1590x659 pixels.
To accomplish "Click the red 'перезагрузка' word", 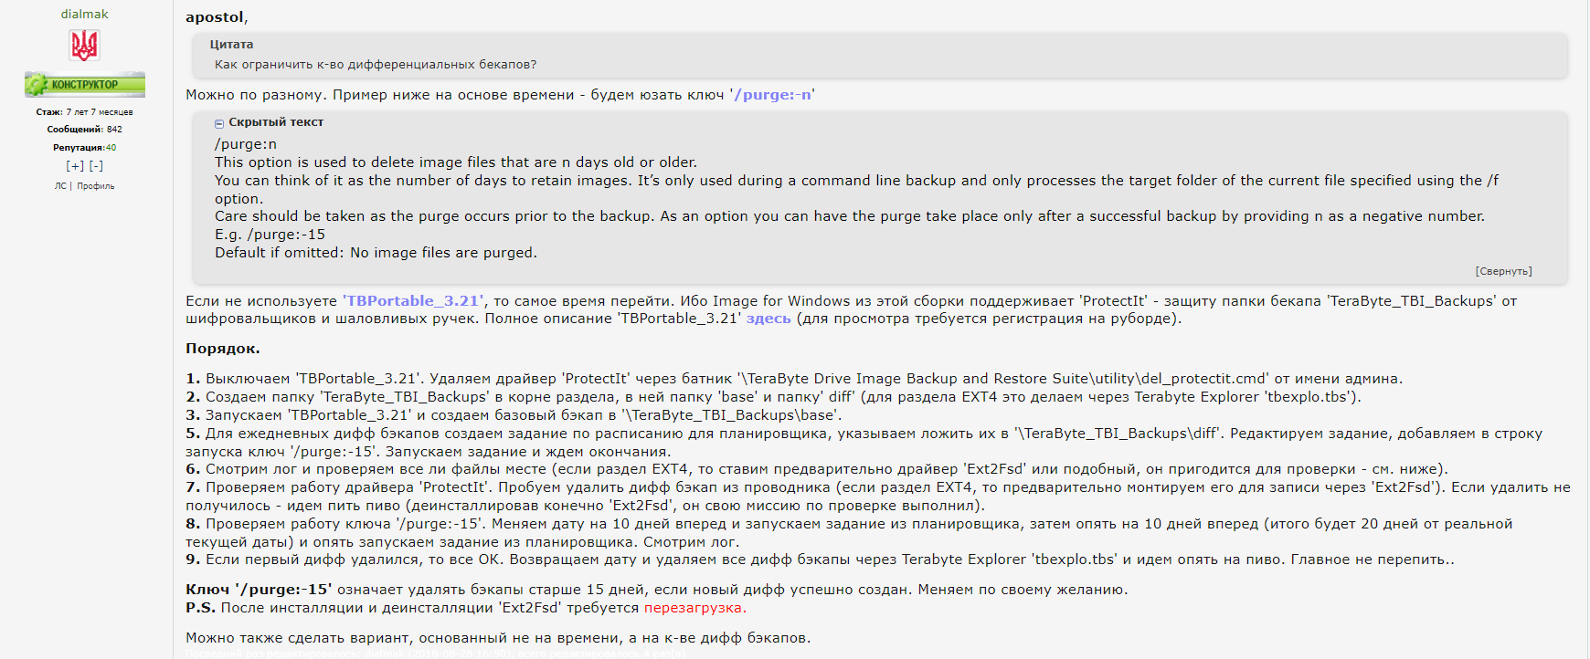I will coord(694,608).
